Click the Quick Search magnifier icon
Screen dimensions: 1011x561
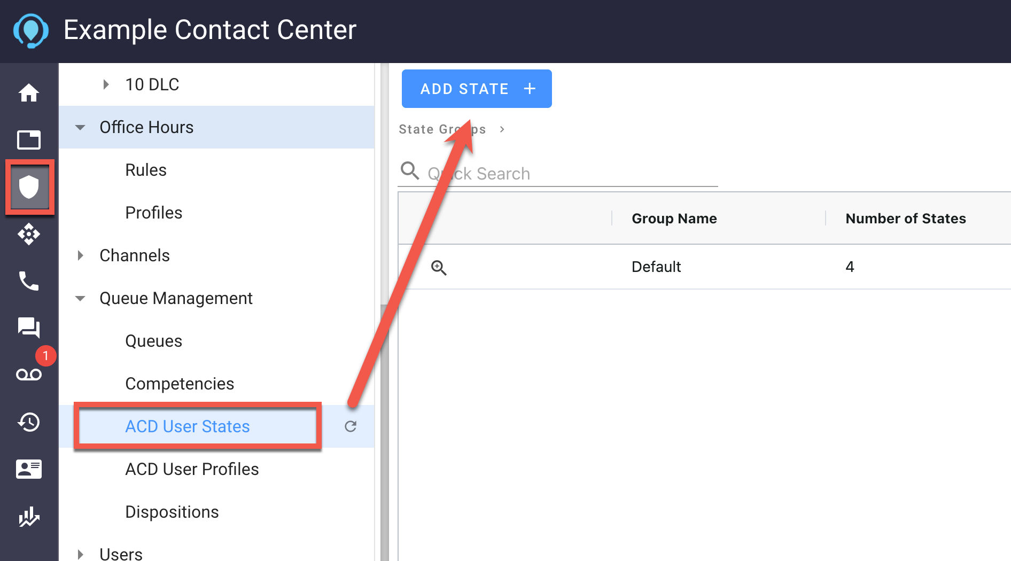pyautogui.click(x=410, y=170)
